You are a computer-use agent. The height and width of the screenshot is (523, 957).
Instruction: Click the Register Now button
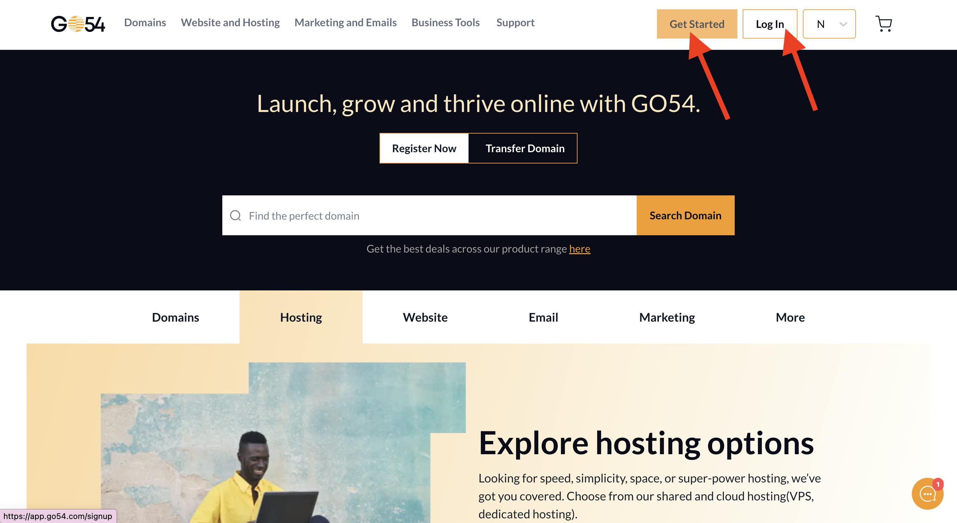424,148
